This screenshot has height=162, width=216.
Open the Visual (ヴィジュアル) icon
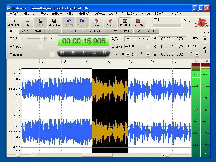pos(138,23)
